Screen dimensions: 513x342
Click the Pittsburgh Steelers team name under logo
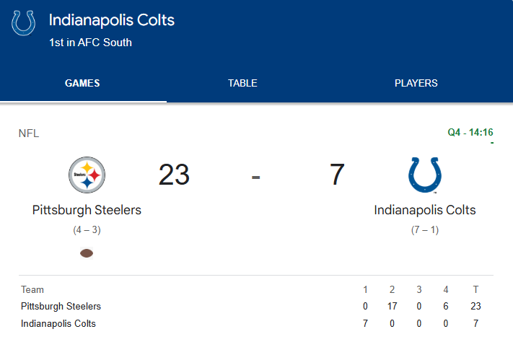click(87, 210)
